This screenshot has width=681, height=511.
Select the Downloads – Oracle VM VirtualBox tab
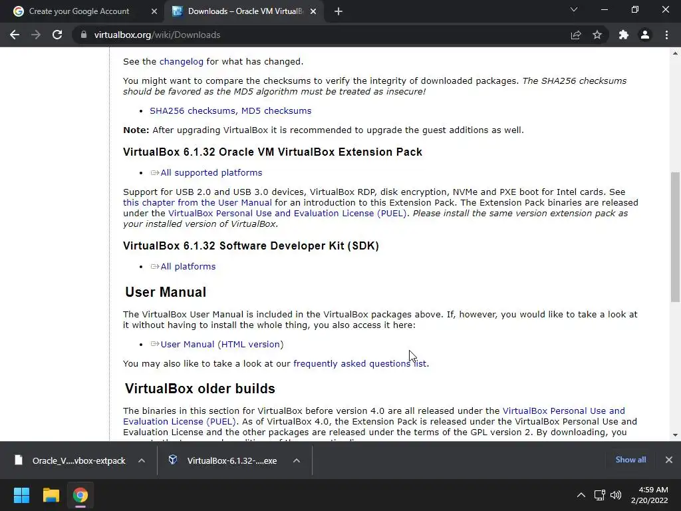coord(245,11)
